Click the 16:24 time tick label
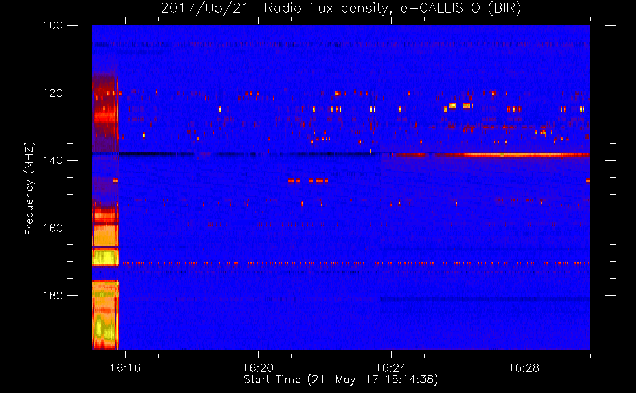 (x=391, y=368)
